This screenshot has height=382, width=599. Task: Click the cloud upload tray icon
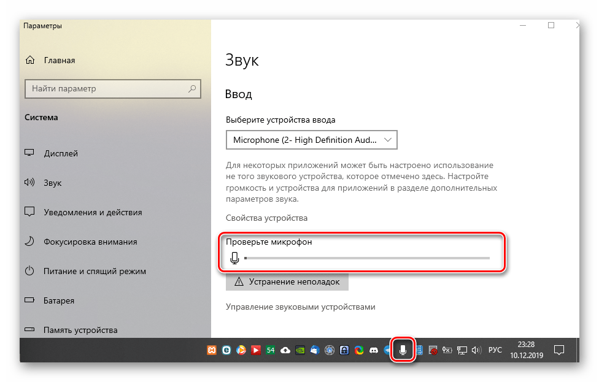coord(285,350)
